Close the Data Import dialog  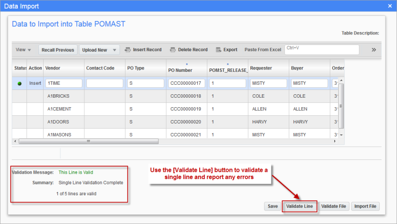pyautogui.click(x=390, y=6)
